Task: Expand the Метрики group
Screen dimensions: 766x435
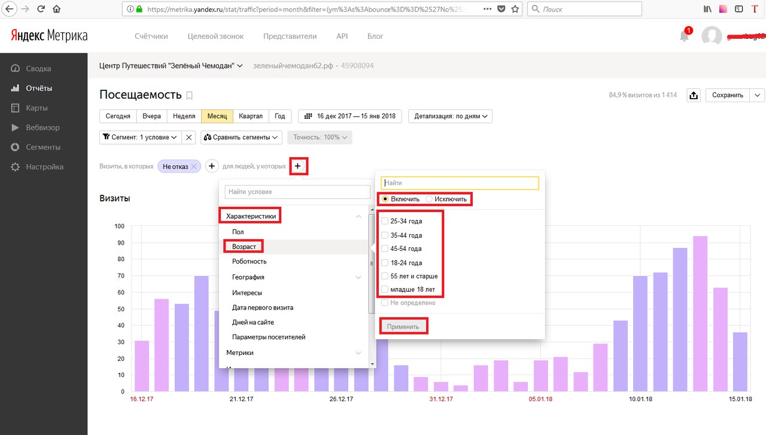Action: pyautogui.click(x=358, y=353)
